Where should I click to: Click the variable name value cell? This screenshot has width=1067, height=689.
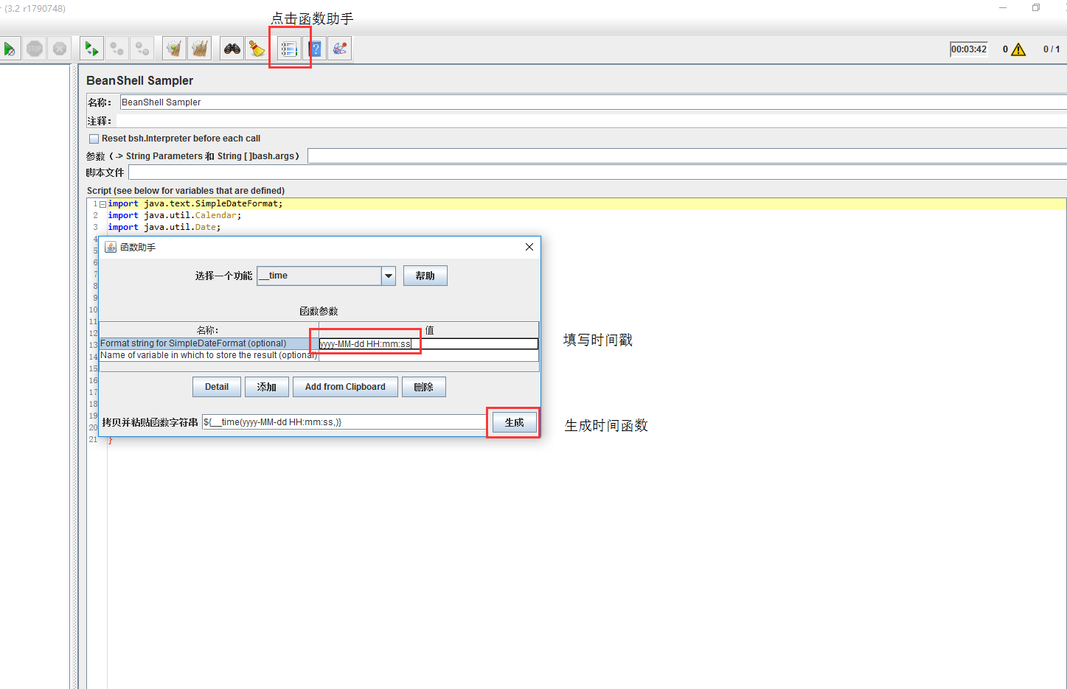pyautogui.click(x=428, y=355)
